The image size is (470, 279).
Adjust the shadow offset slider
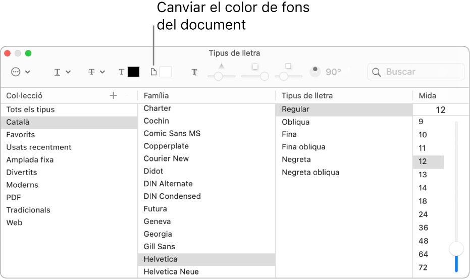pyautogui.click(x=289, y=76)
